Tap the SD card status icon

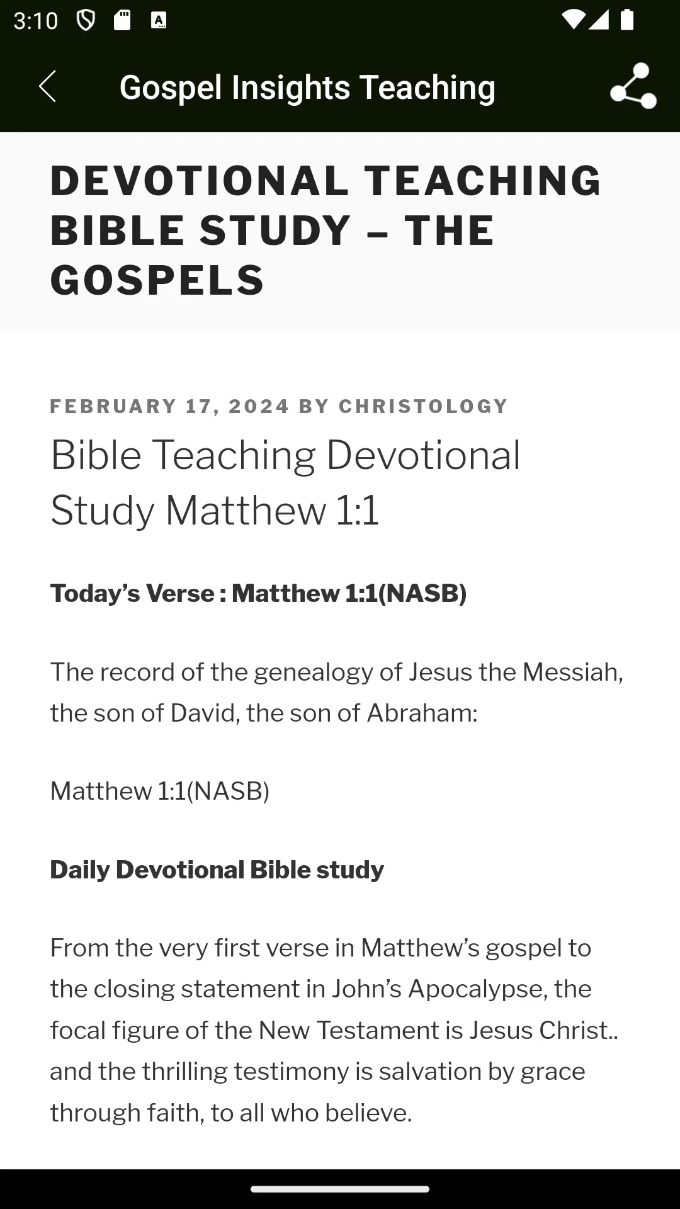pyautogui.click(x=122, y=21)
